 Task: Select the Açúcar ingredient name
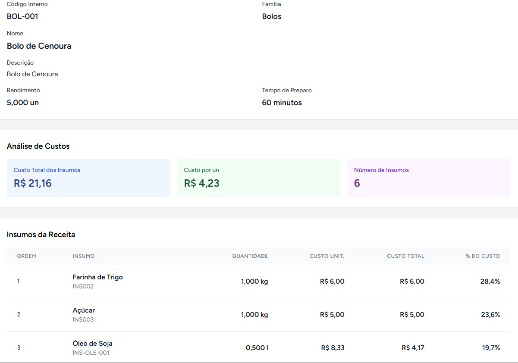[84, 310]
